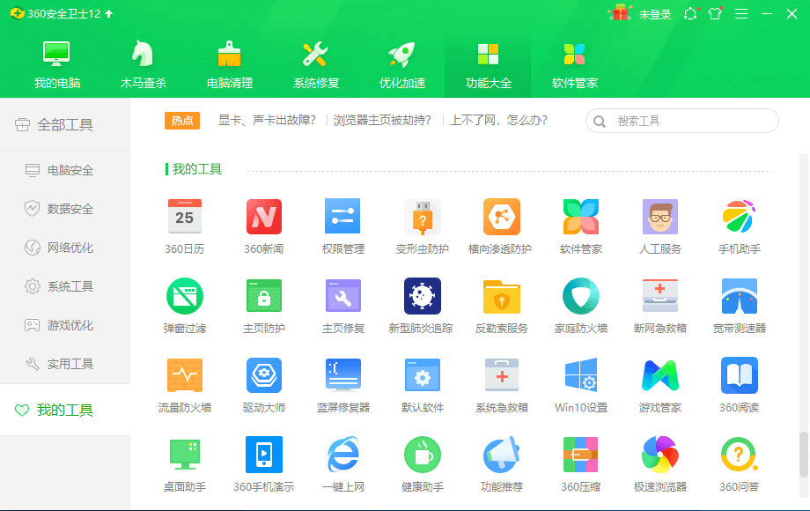Select 游戏优化 sidebar category
This screenshot has width=810, height=511.
65,325
